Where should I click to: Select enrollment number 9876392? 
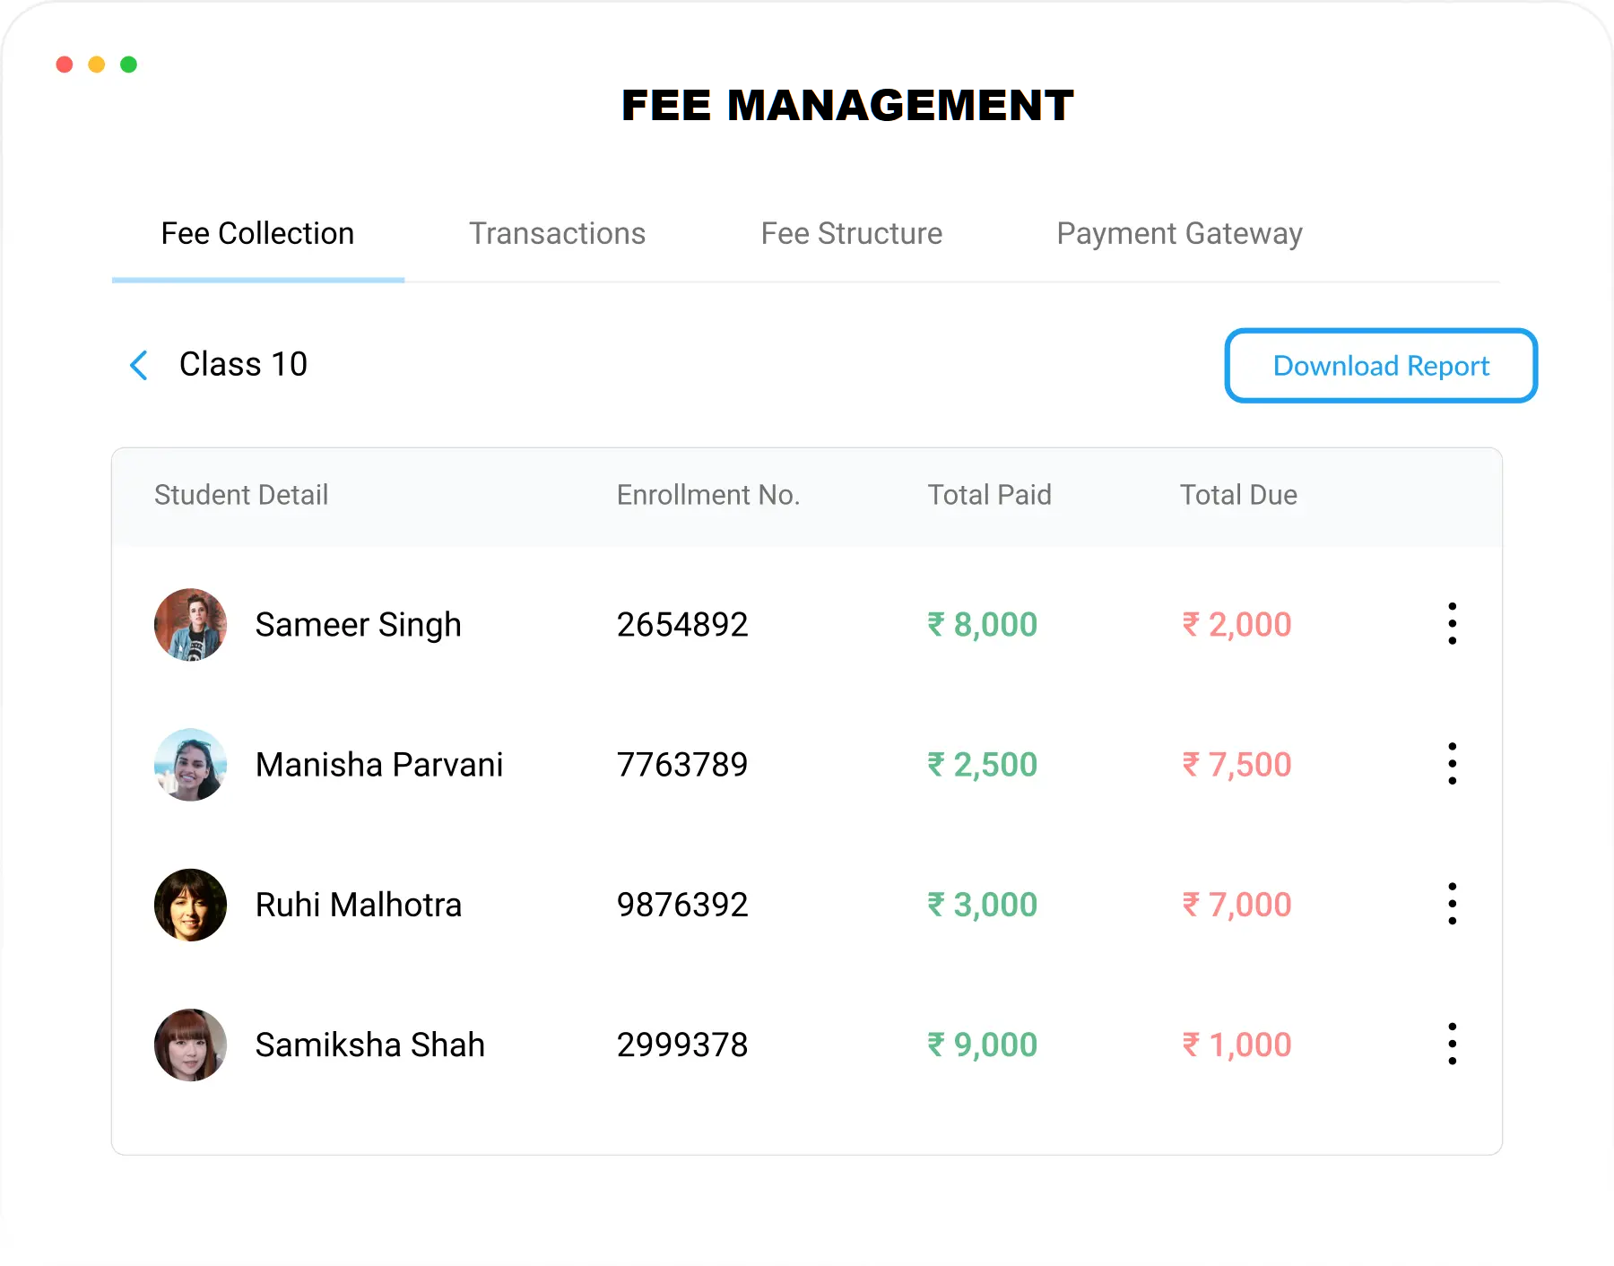point(681,905)
